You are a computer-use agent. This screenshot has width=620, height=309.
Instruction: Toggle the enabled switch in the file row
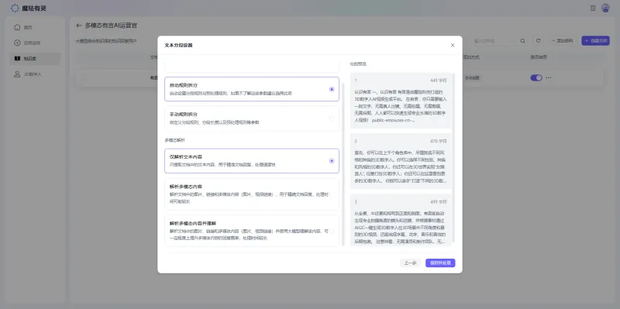click(x=536, y=78)
